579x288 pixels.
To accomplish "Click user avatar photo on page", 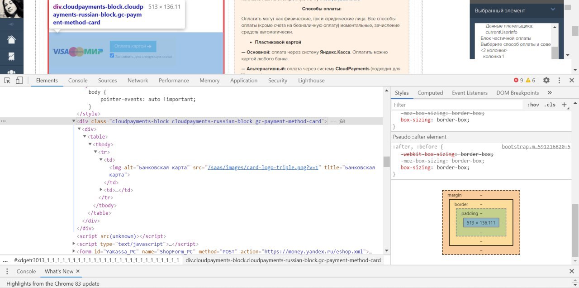I will coord(11,9).
